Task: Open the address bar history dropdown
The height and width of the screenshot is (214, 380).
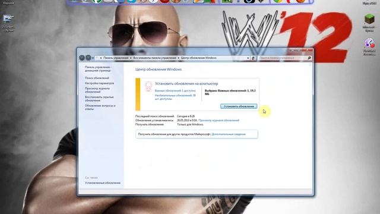Action: 248,58
